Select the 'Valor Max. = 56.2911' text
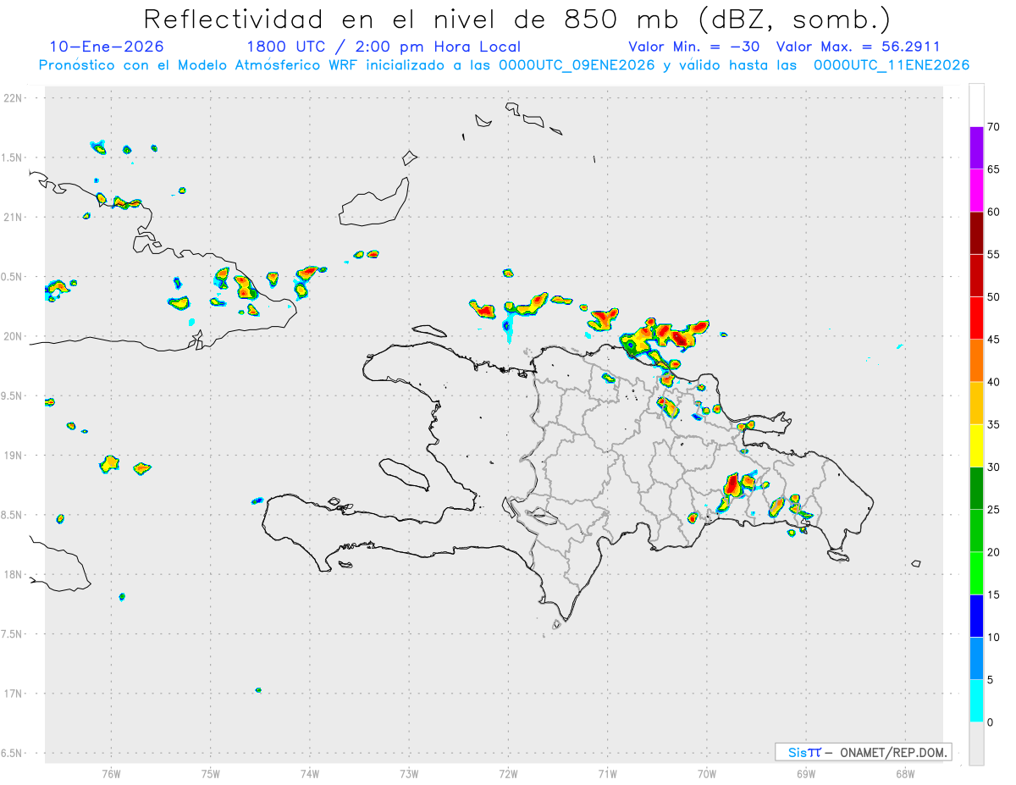 click(858, 47)
